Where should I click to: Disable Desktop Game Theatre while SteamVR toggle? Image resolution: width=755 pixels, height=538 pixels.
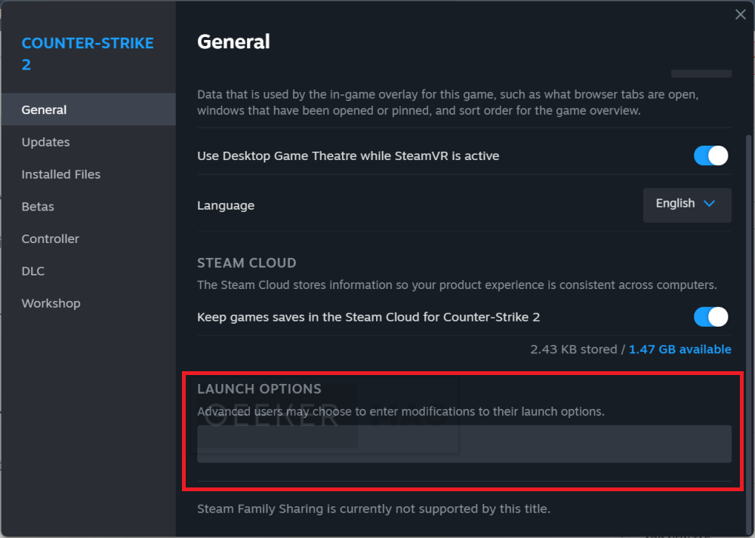710,156
